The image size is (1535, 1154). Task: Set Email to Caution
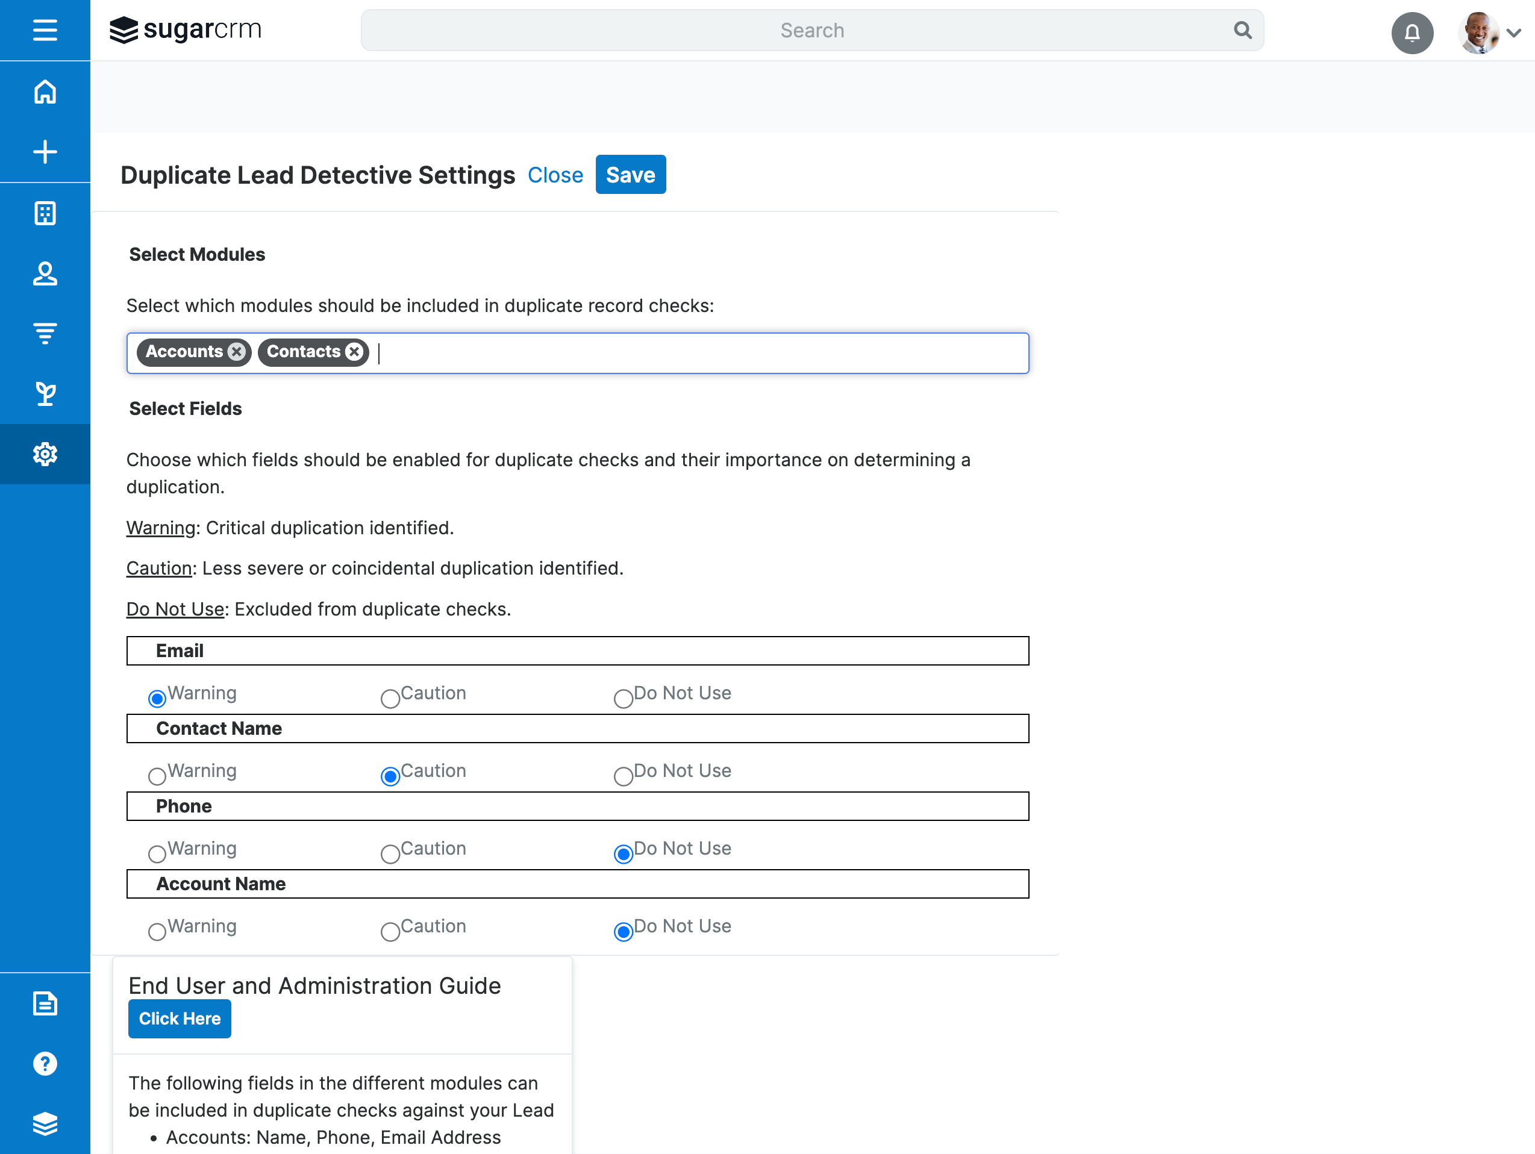pos(391,698)
